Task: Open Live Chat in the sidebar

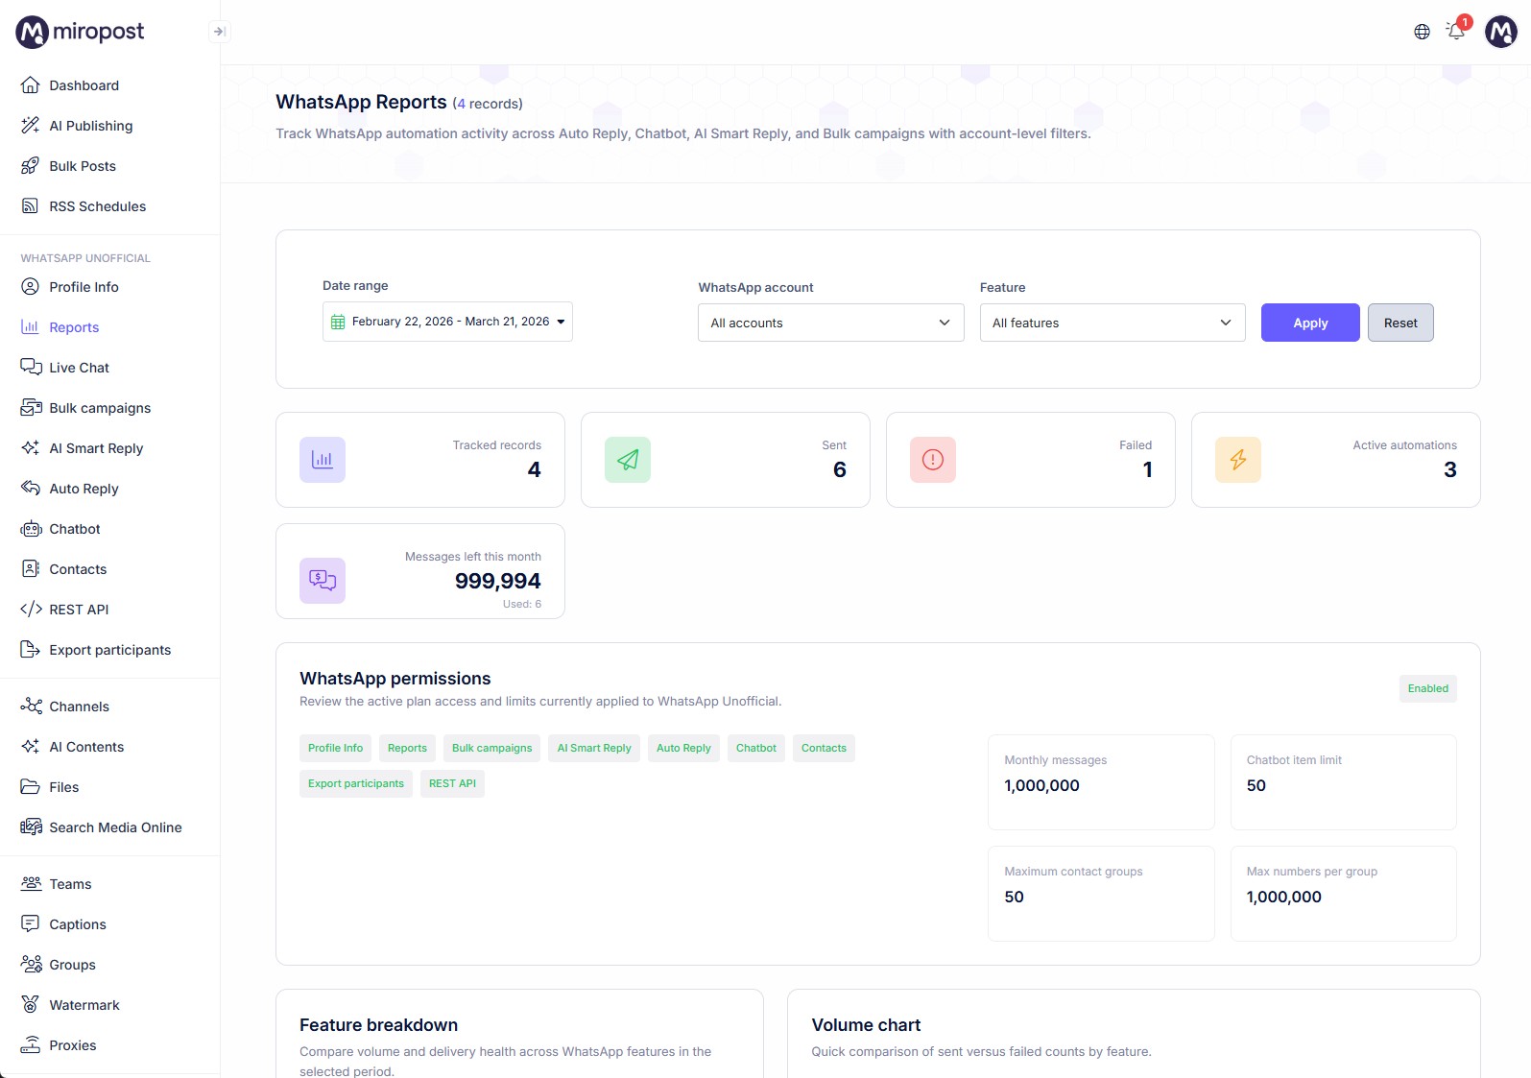Action: [79, 368]
